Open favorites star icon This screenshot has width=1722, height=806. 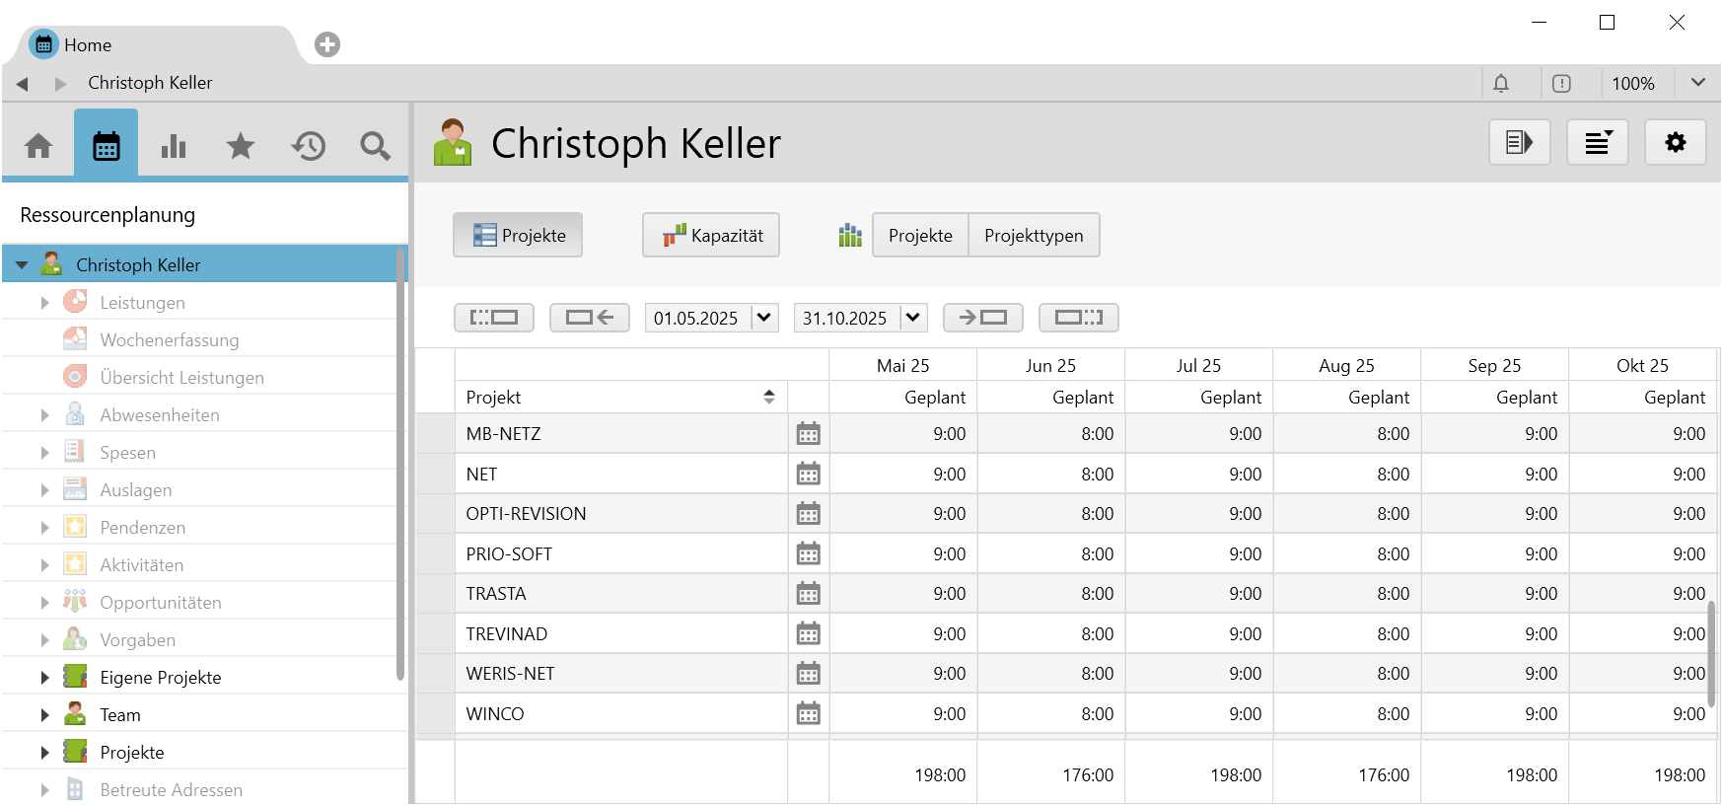point(241,146)
